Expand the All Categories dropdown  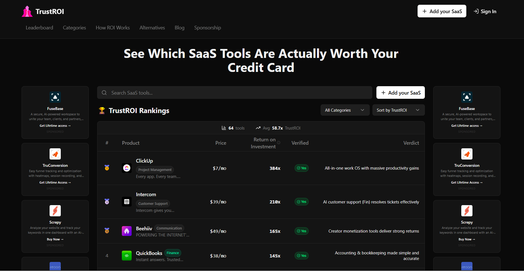click(x=345, y=110)
